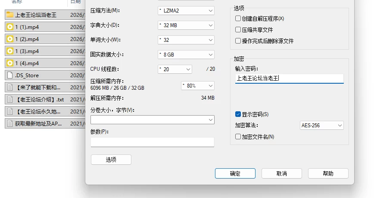Enable the 创建自解压程序 checkbox
The height and width of the screenshot is (198, 374).
click(238, 19)
